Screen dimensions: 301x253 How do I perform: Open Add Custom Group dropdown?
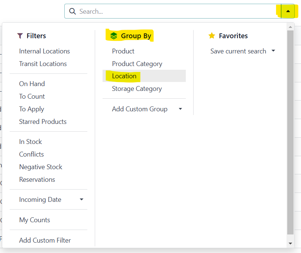coord(180,109)
